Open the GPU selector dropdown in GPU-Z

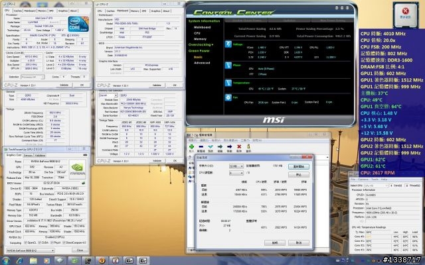tap(30, 250)
